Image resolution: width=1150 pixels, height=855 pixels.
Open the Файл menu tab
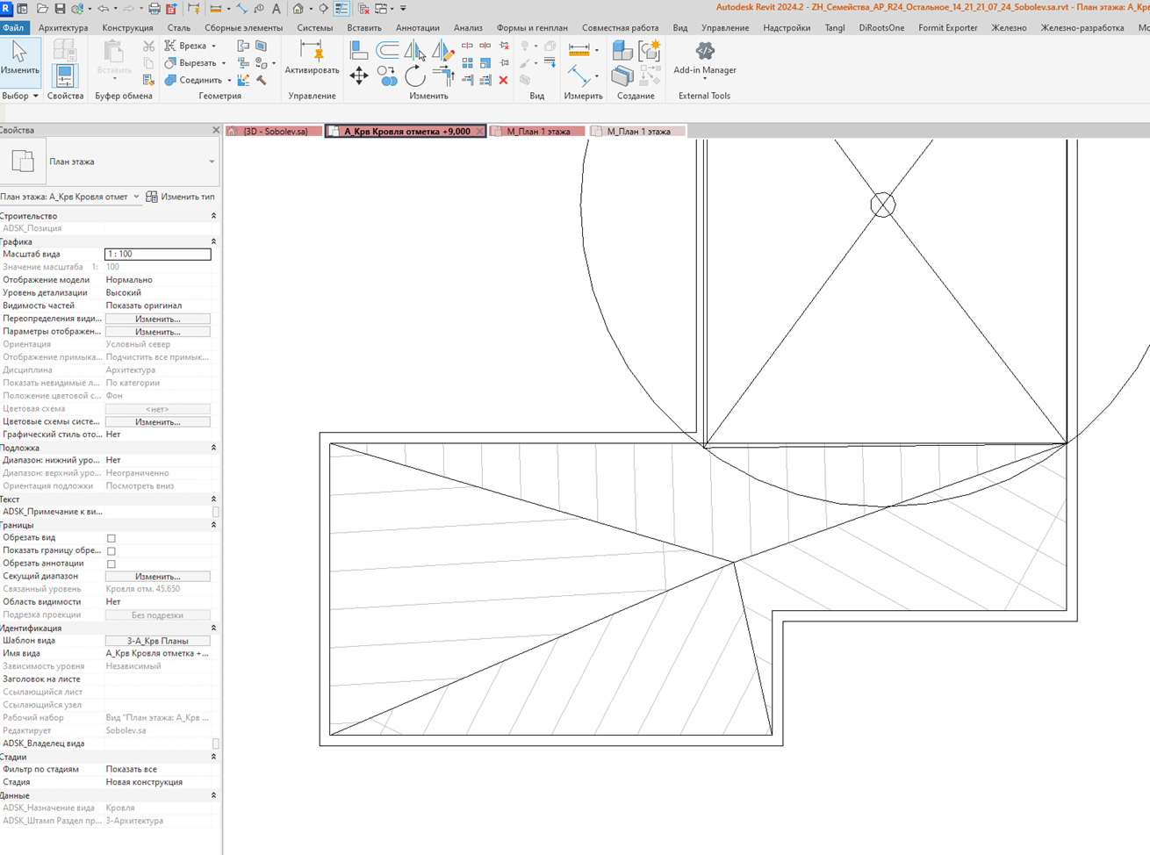pos(13,28)
